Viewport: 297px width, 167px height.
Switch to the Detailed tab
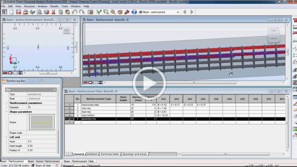coord(92,154)
